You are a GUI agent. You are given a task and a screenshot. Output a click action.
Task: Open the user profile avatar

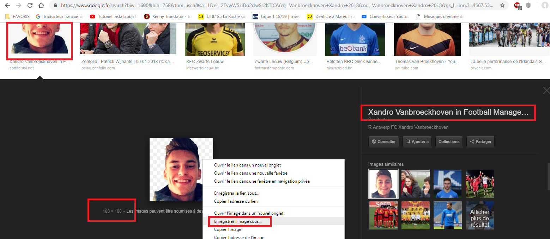point(545,5)
